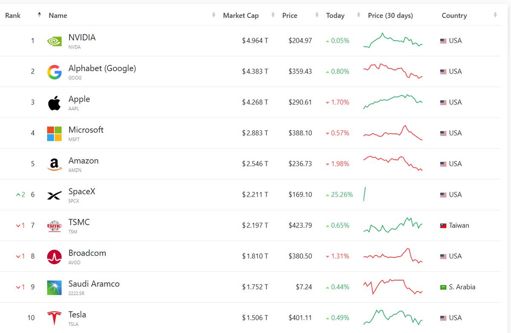Screen dimensions: 511x333
Task: Click the red rank-down arrow beside Broadcom
Action: [x=18, y=256]
